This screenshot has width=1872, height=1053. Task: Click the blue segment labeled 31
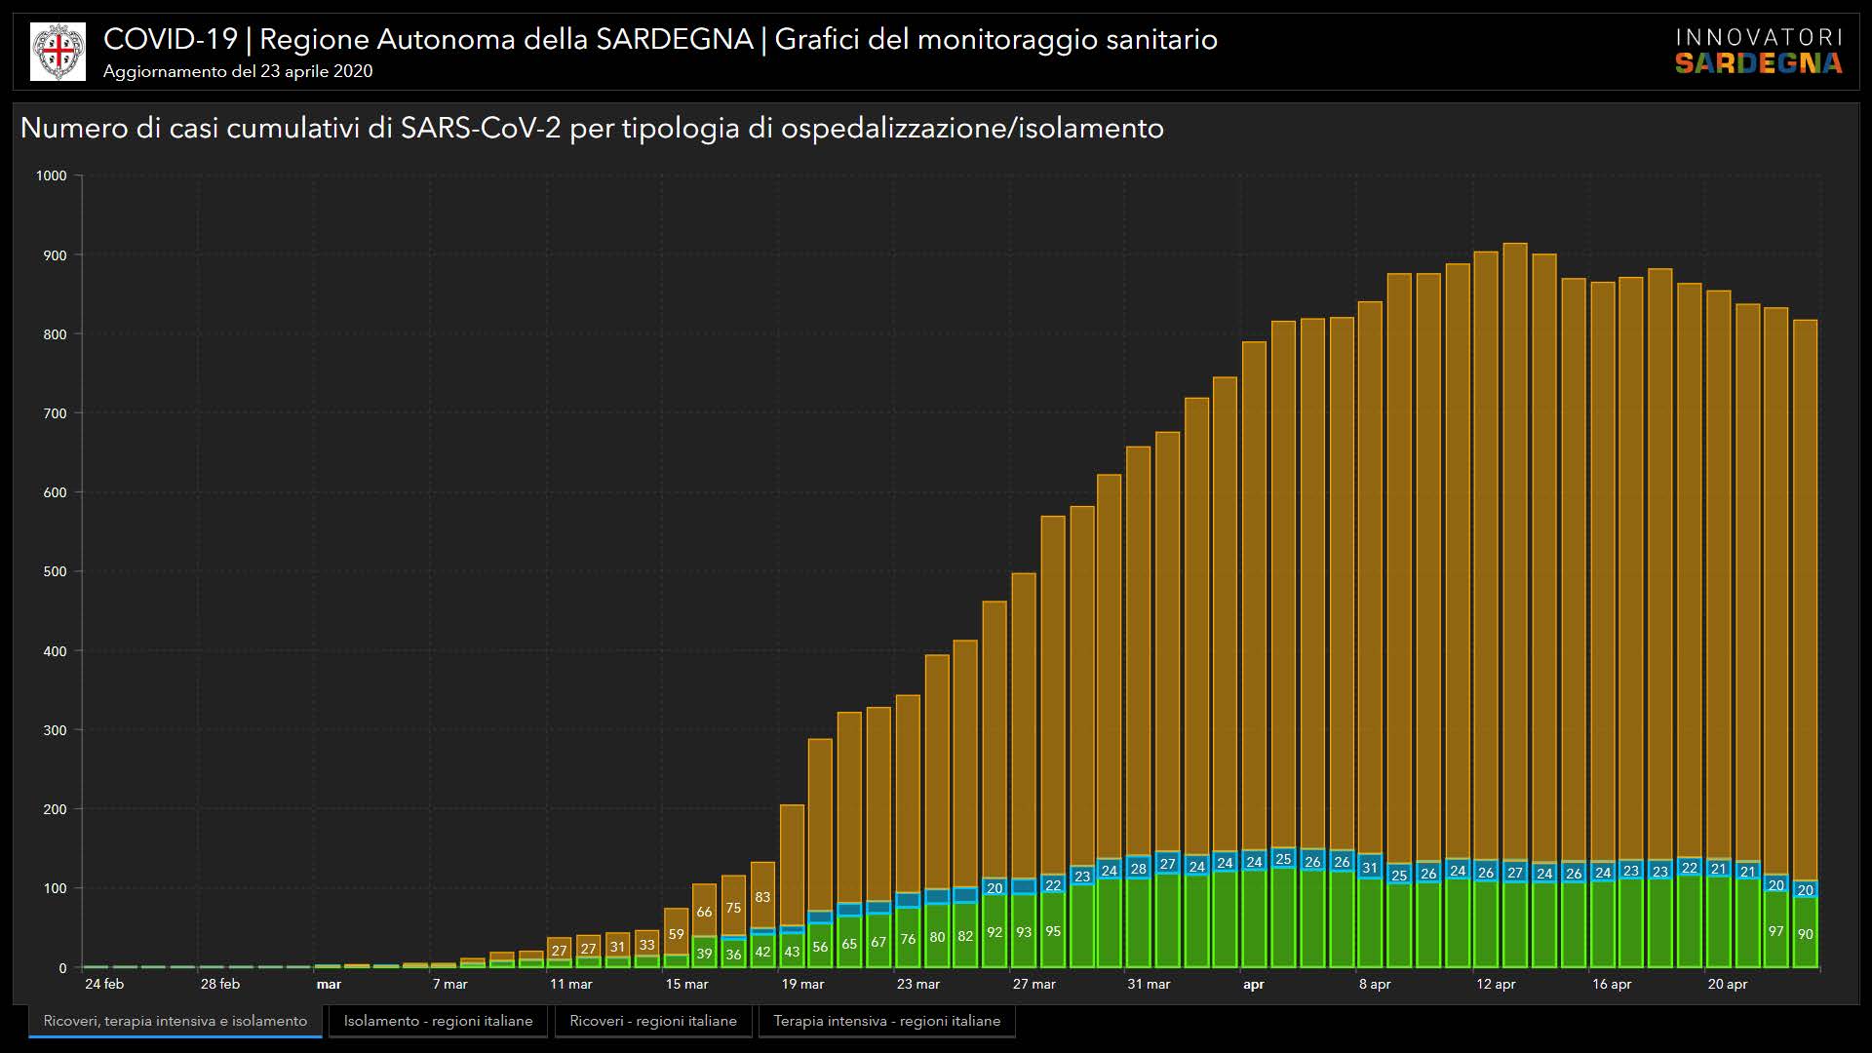1370,868
